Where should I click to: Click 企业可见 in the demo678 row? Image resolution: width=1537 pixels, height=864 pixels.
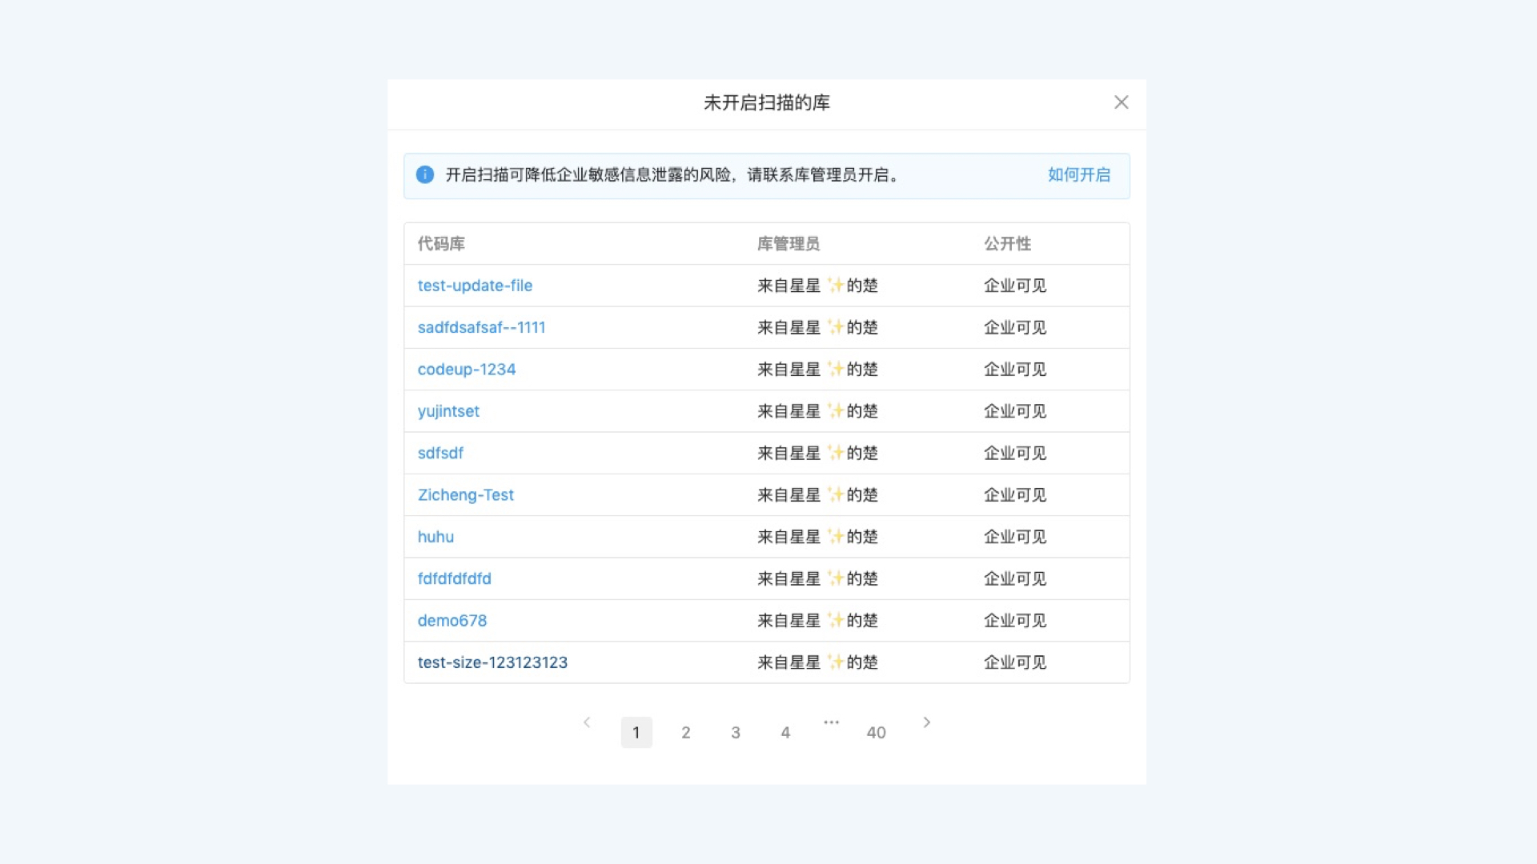coord(1015,621)
